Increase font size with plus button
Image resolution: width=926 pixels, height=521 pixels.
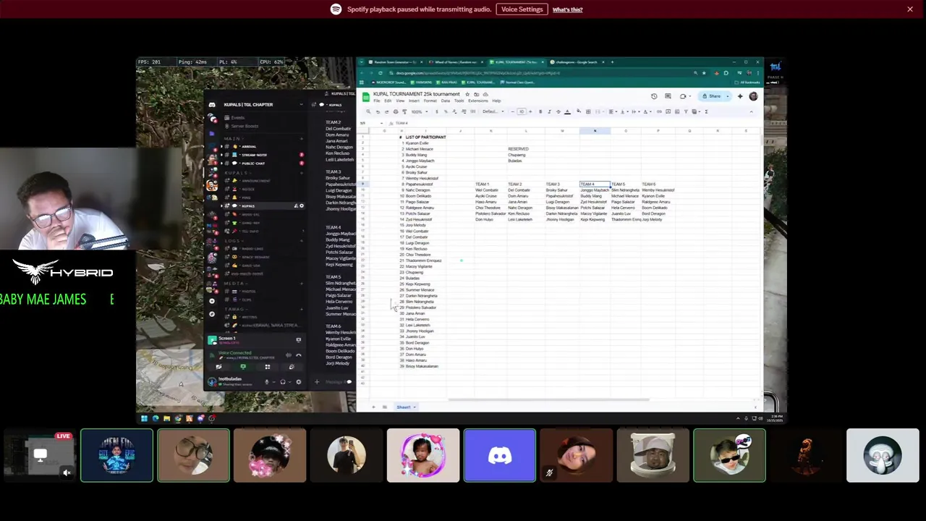[530, 111]
